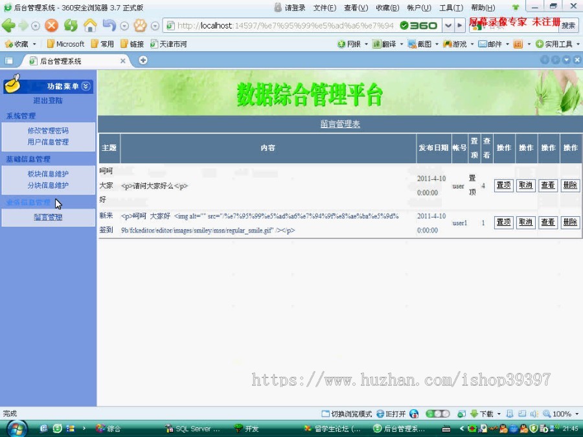Click the address bar URL field

click(284, 25)
